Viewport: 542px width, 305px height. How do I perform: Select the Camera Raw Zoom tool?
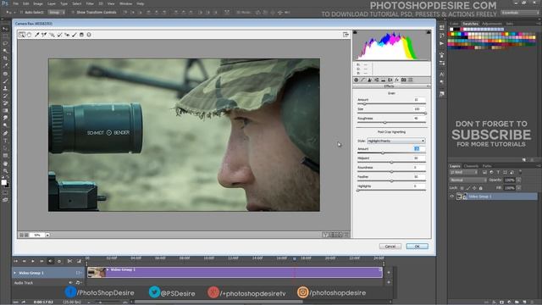[x=22, y=35]
